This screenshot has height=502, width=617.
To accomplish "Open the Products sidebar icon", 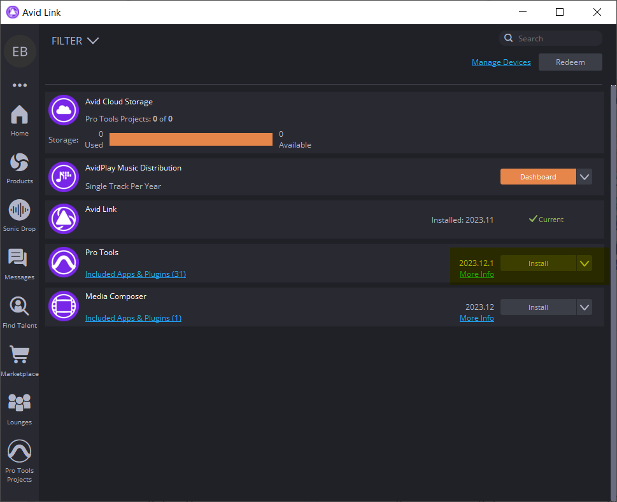I will (20, 167).
